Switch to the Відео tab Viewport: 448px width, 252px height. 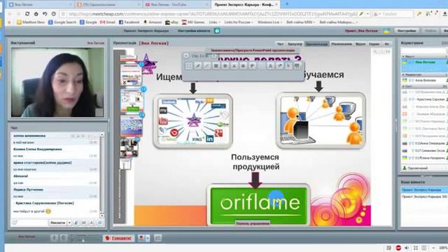pyautogui.click(x=360, y=43)
